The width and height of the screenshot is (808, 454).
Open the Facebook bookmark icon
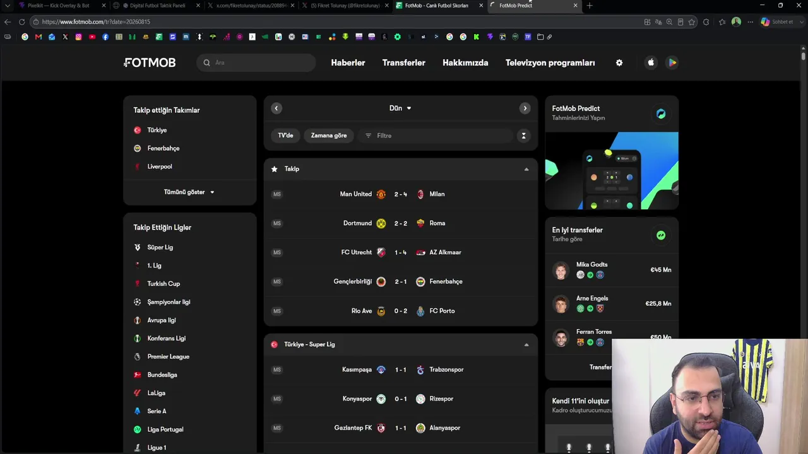105,37
